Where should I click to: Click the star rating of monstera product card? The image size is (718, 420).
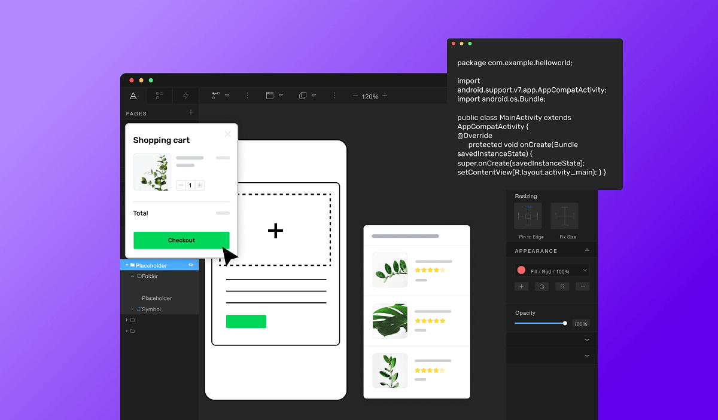coord(430,321)
